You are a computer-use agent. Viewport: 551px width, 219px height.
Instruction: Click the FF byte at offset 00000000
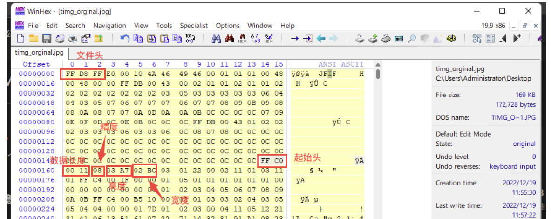70,74
